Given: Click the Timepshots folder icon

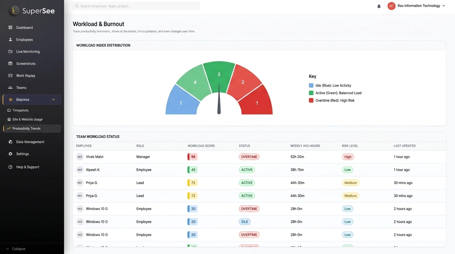Looking at the screenshot, I should [9, 110].
